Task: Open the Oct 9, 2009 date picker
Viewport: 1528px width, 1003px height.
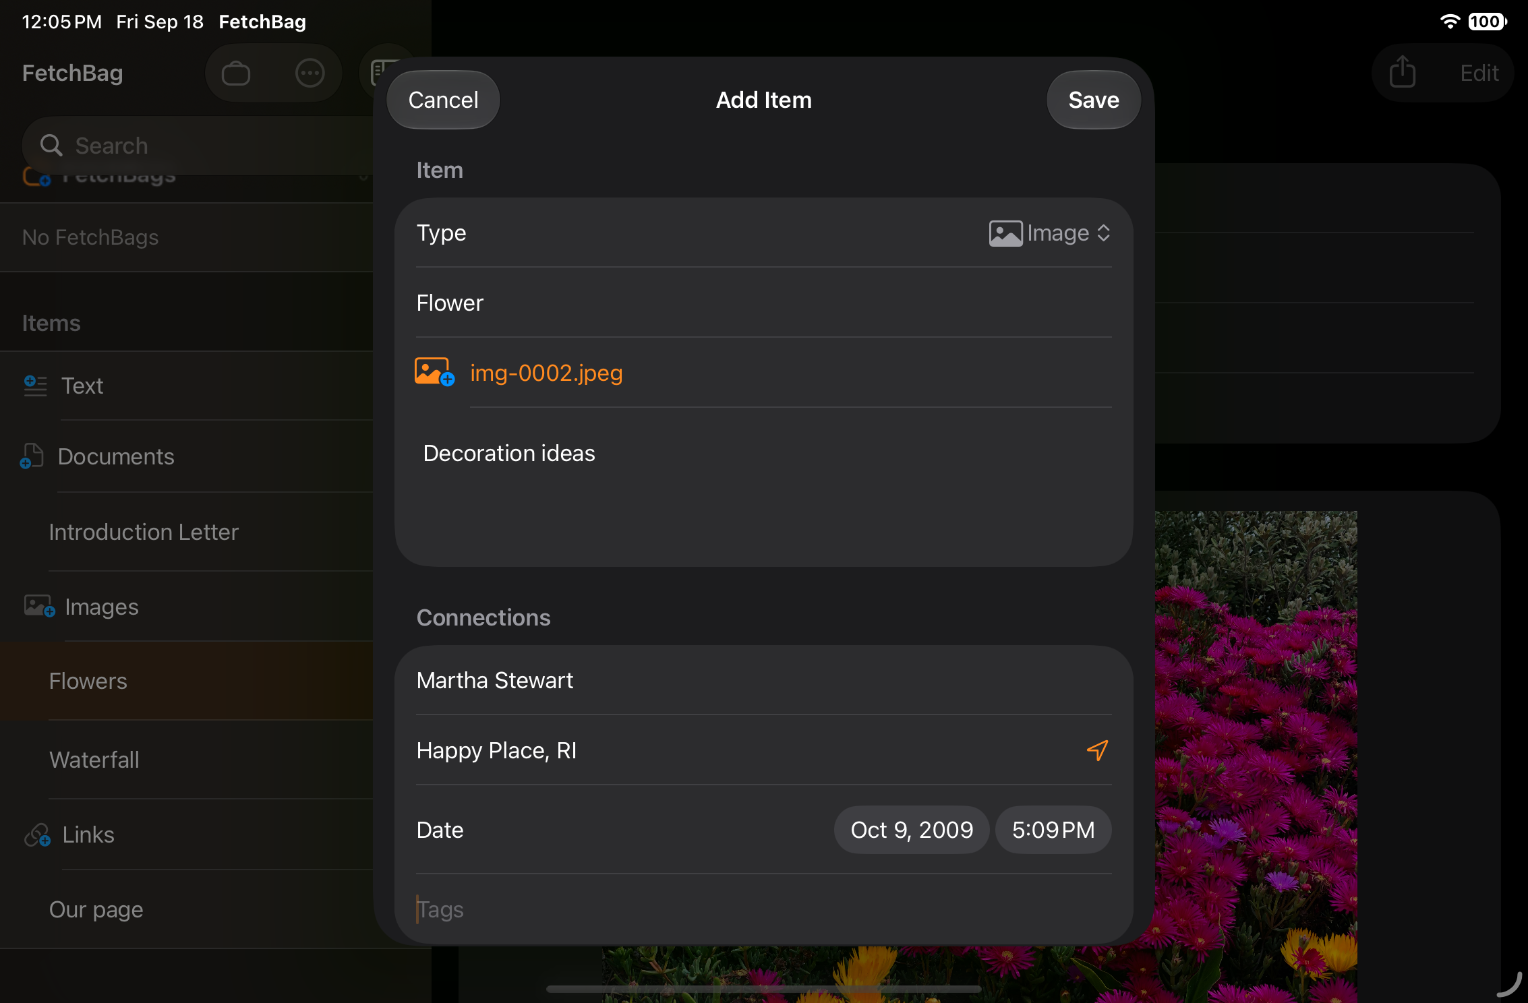Action: [x=912, y=830]
